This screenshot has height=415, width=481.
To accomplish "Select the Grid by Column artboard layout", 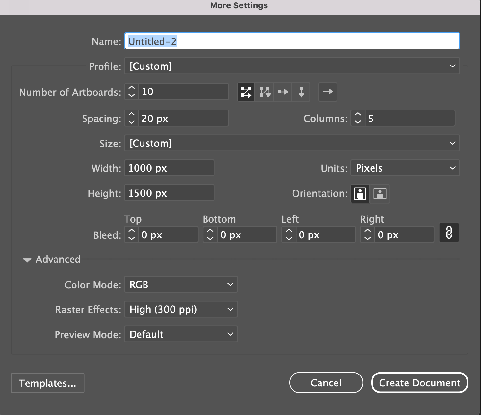I will [264, 92].
